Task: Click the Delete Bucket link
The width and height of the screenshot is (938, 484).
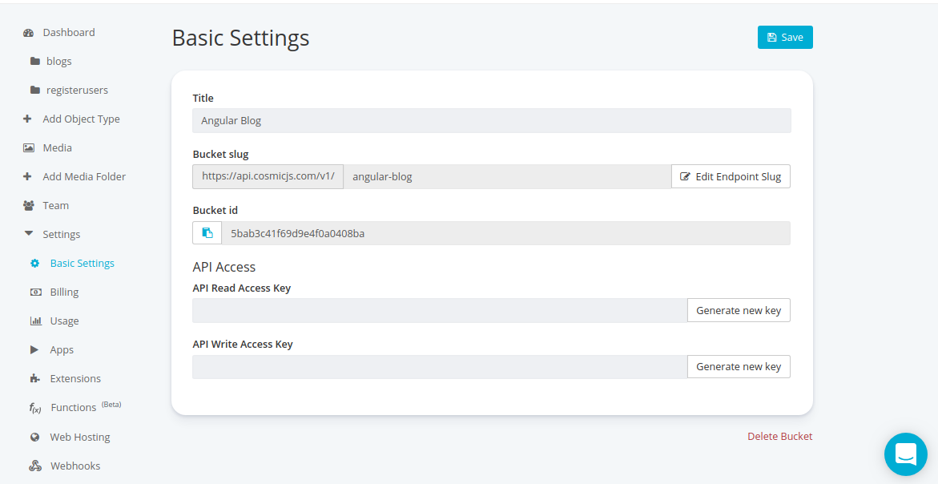Action: click(x=779, y=437)
